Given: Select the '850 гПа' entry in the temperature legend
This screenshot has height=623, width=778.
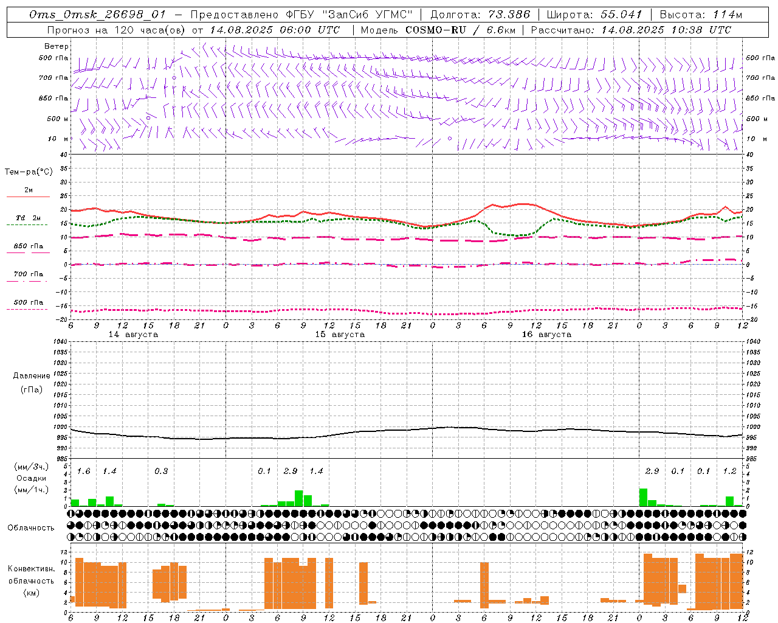Looking at the screenshot, I should [29, 246].
